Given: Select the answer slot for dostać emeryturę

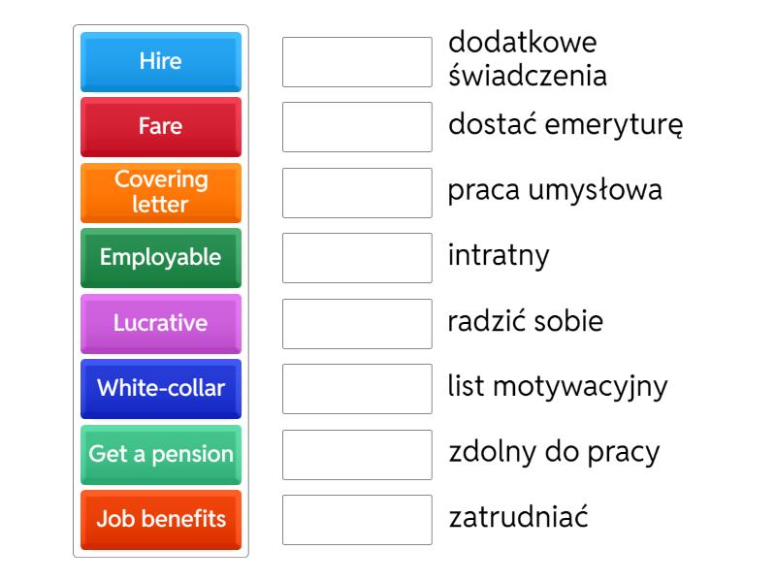Looking at the screenshot, I should (357, 127).
